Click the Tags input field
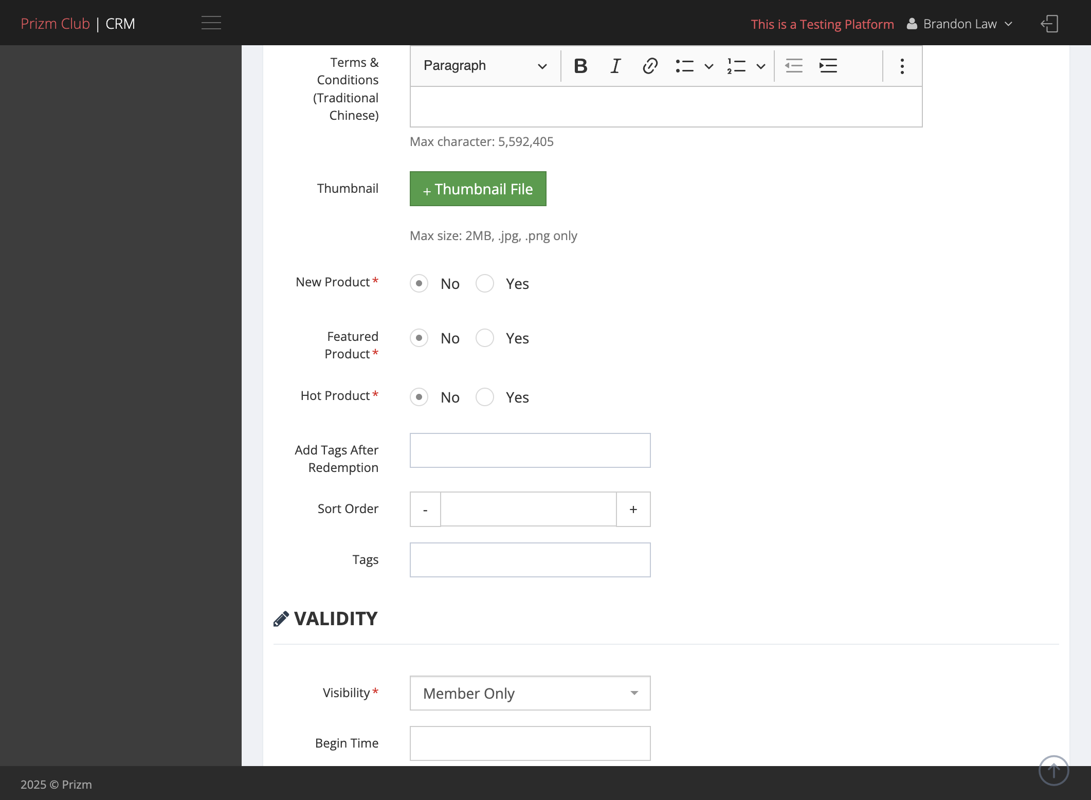This screenshot has height=800, width=1091. pos(530,560)
